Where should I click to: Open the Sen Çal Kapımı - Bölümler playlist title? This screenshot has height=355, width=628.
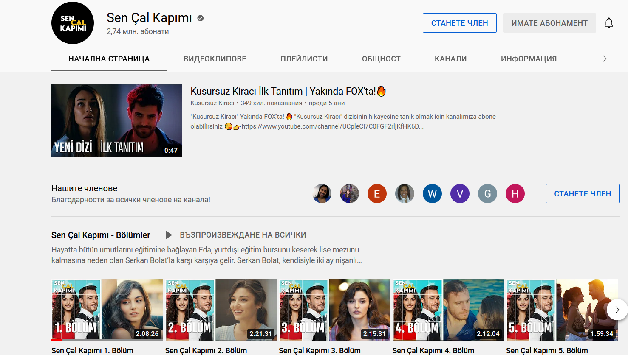(101, 235)
